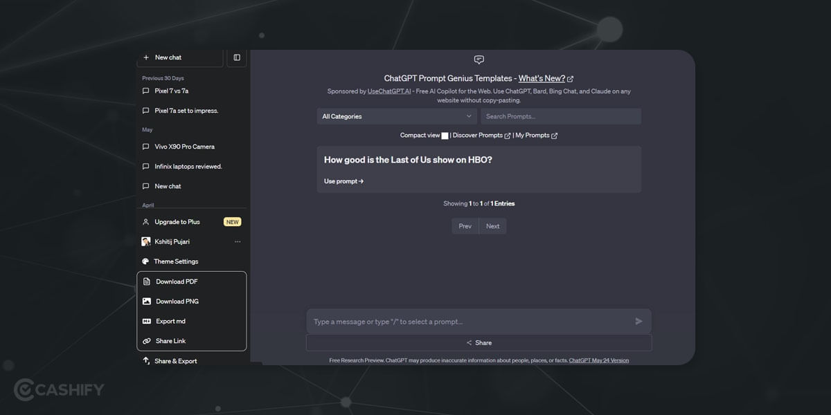Click the chat icon beside Pixel 7 vs 7a
The width and height of the screenshot is (831, 415).
click(145, 91)
